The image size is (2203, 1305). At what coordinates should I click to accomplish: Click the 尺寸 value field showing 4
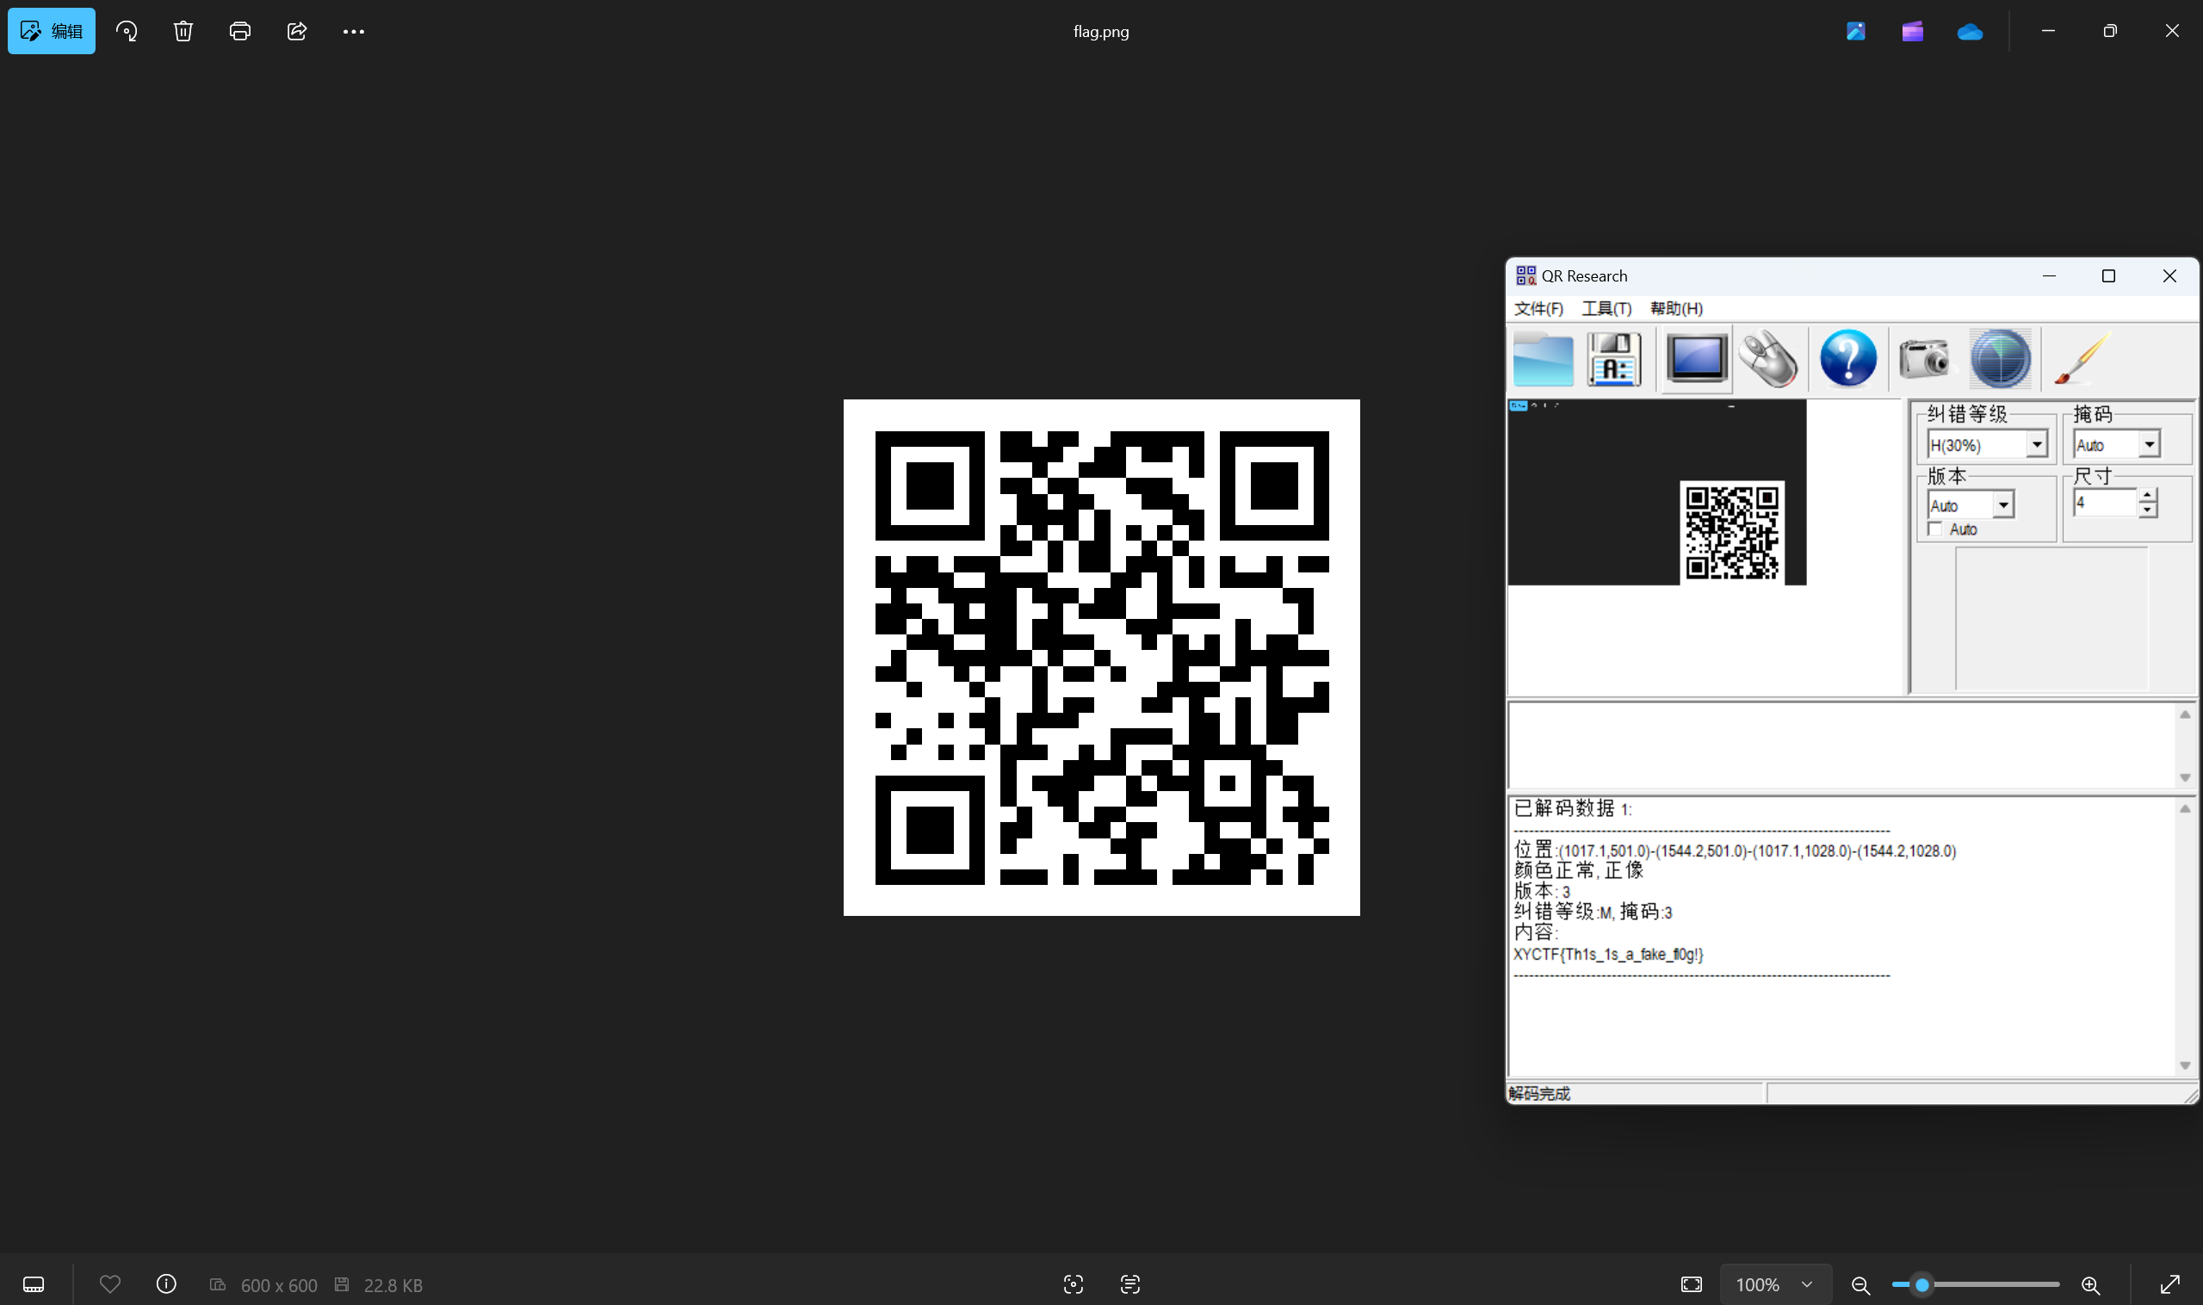(x=2105, y=503)
